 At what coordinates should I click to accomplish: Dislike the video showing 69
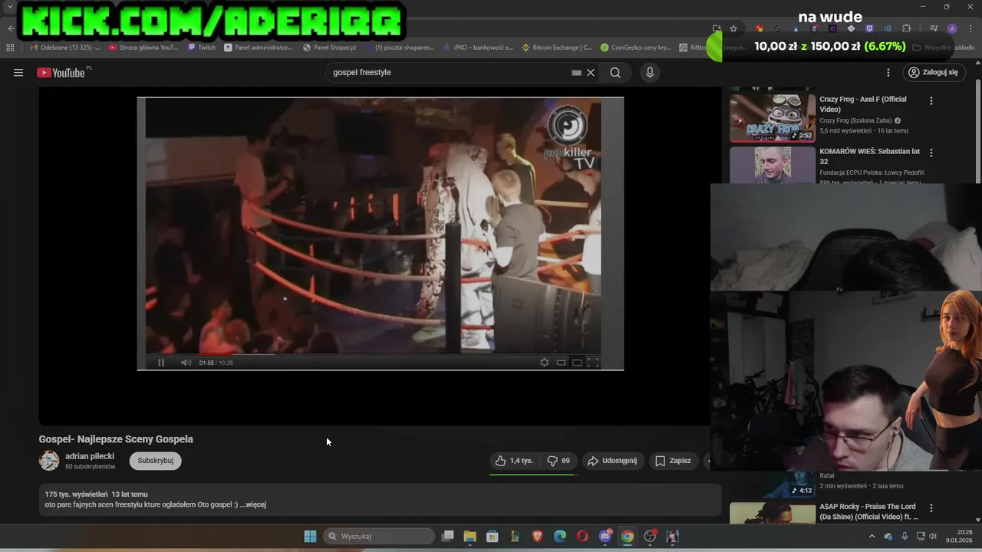(x=559, y=461)
